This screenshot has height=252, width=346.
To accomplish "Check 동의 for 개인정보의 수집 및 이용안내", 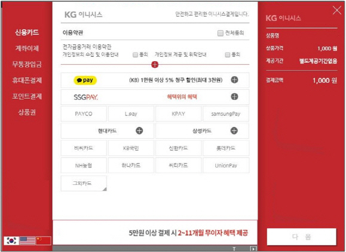I will pyautogui.click(x=135, y=54).
